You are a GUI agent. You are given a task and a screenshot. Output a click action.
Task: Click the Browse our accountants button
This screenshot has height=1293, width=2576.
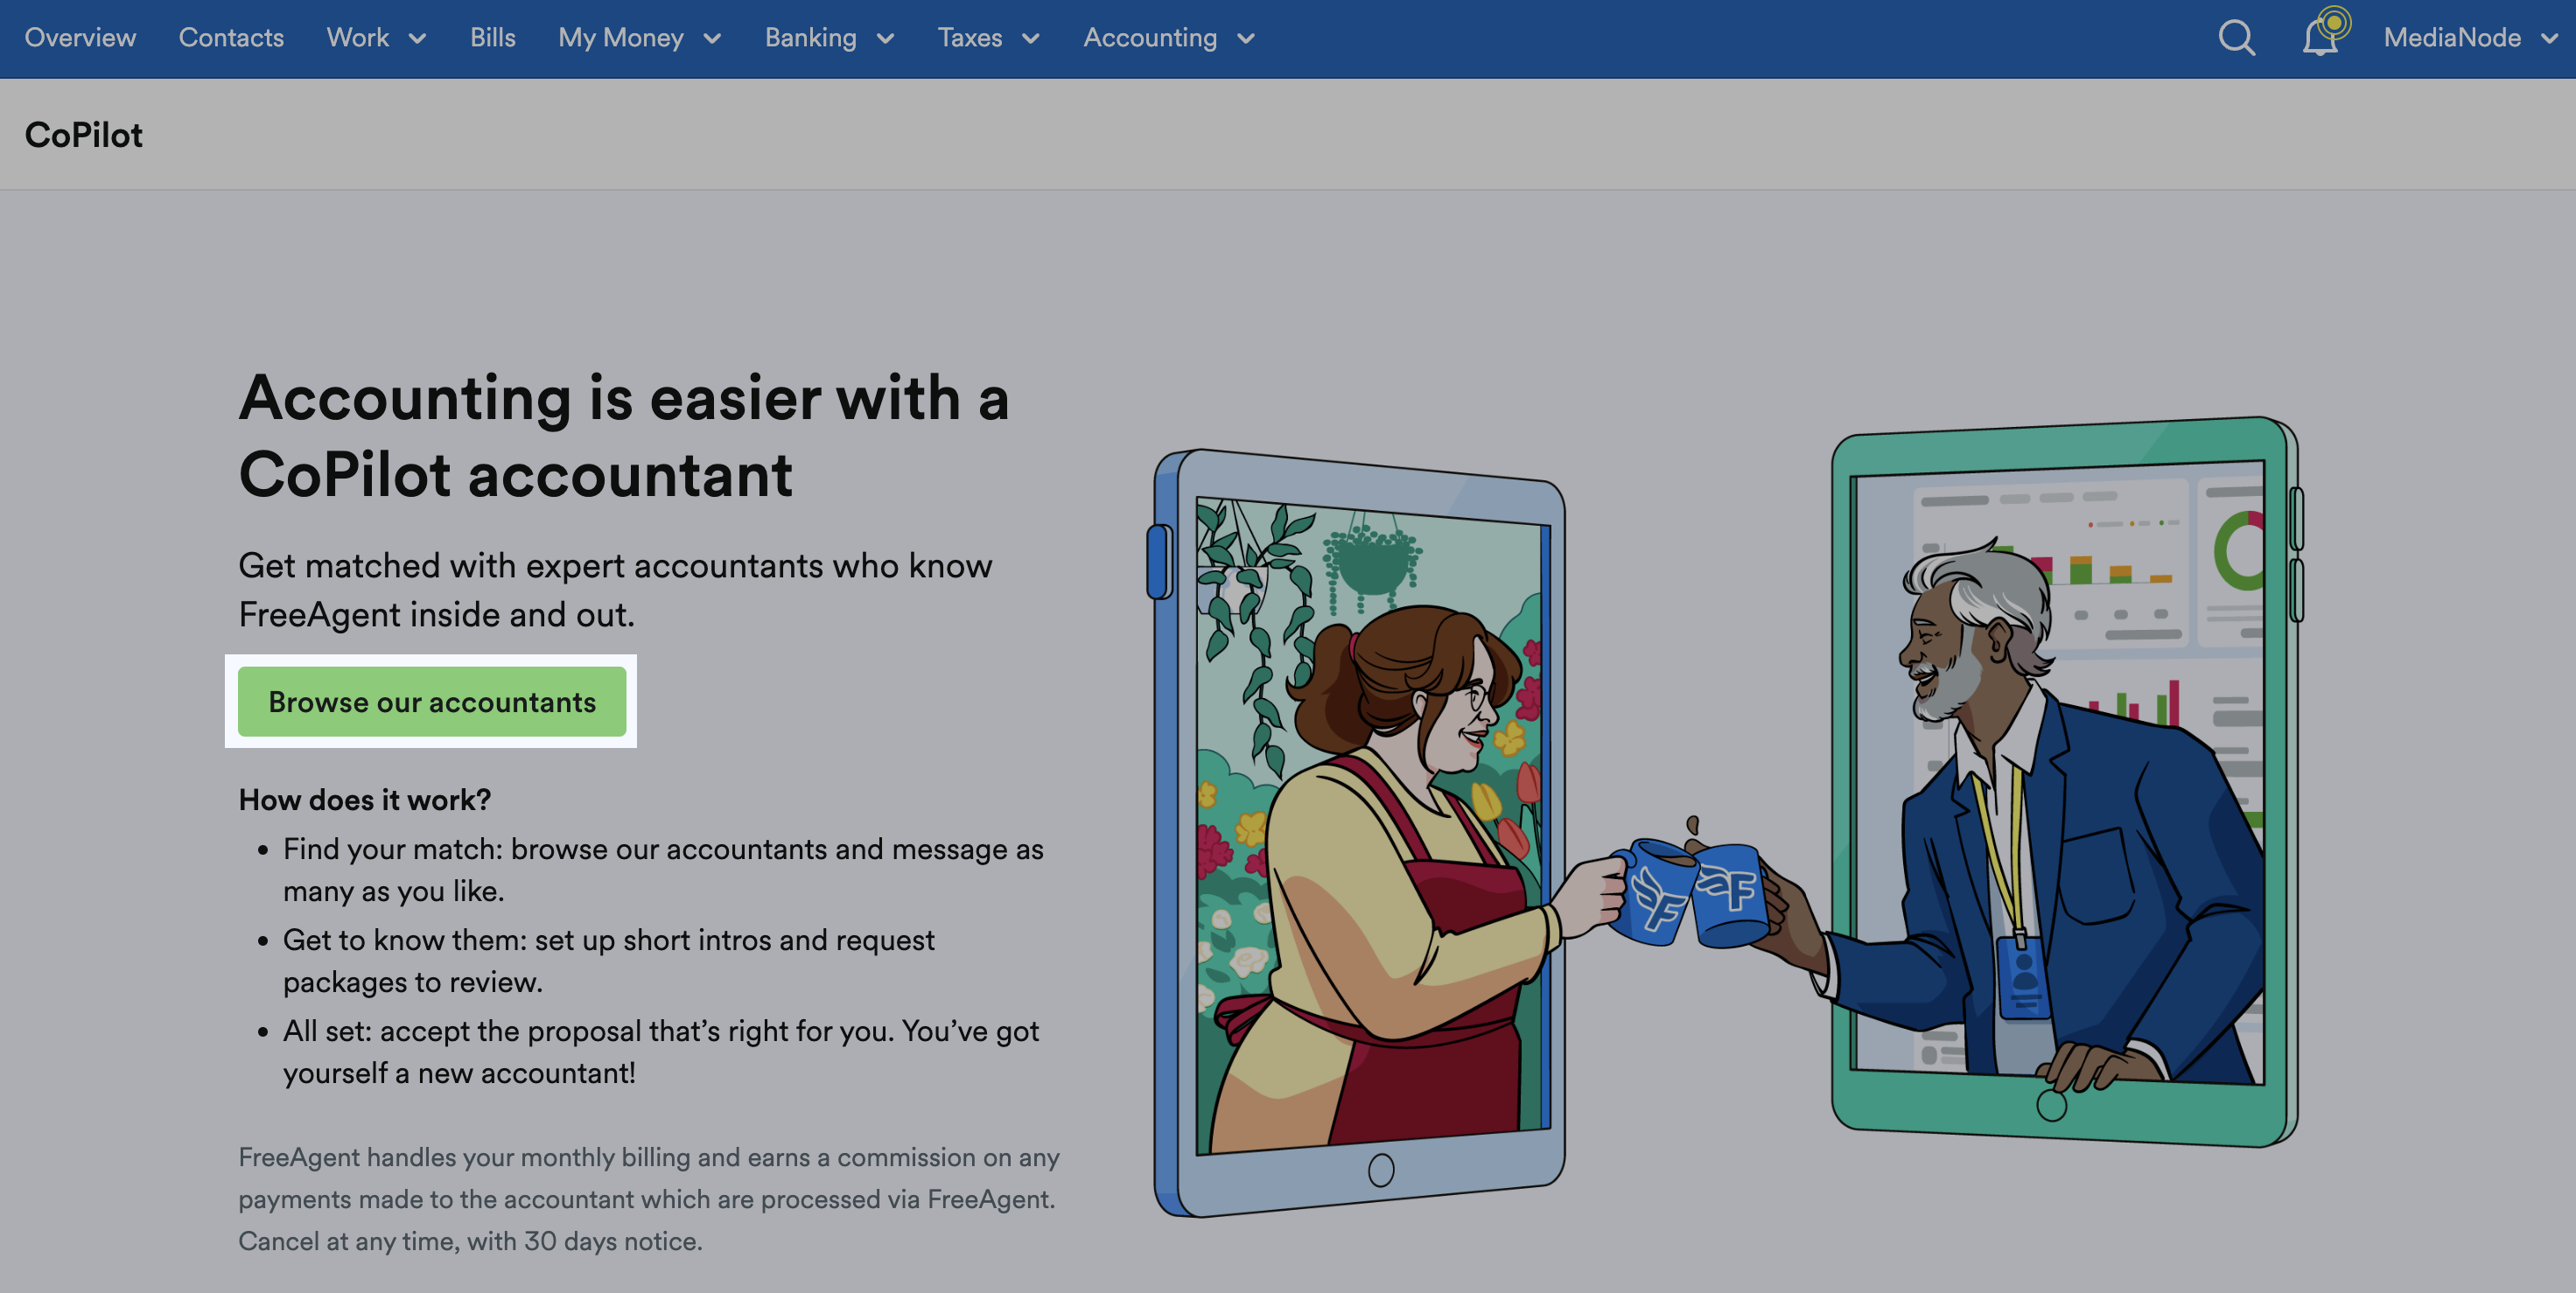click(x=432, y=702)
